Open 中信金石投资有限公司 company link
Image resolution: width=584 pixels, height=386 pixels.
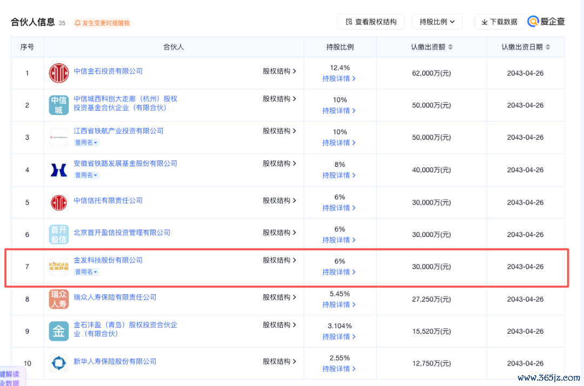108,71
